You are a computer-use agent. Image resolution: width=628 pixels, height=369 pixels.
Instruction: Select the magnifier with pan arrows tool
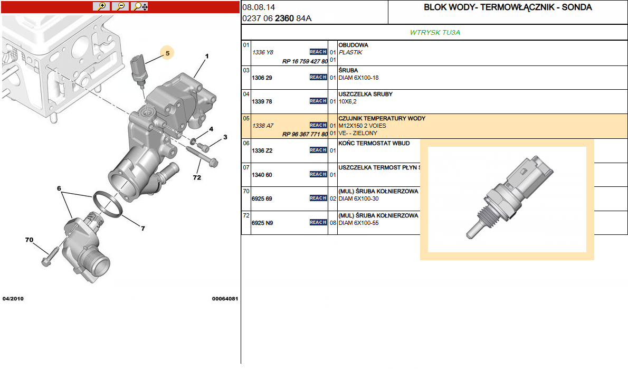click(140, 6)
